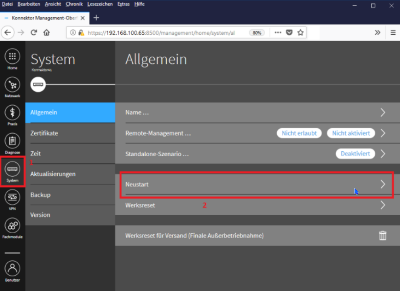Expand the Name row chevron
The image size is (400, 291).
pyautogui.click(x=383, y=113)
